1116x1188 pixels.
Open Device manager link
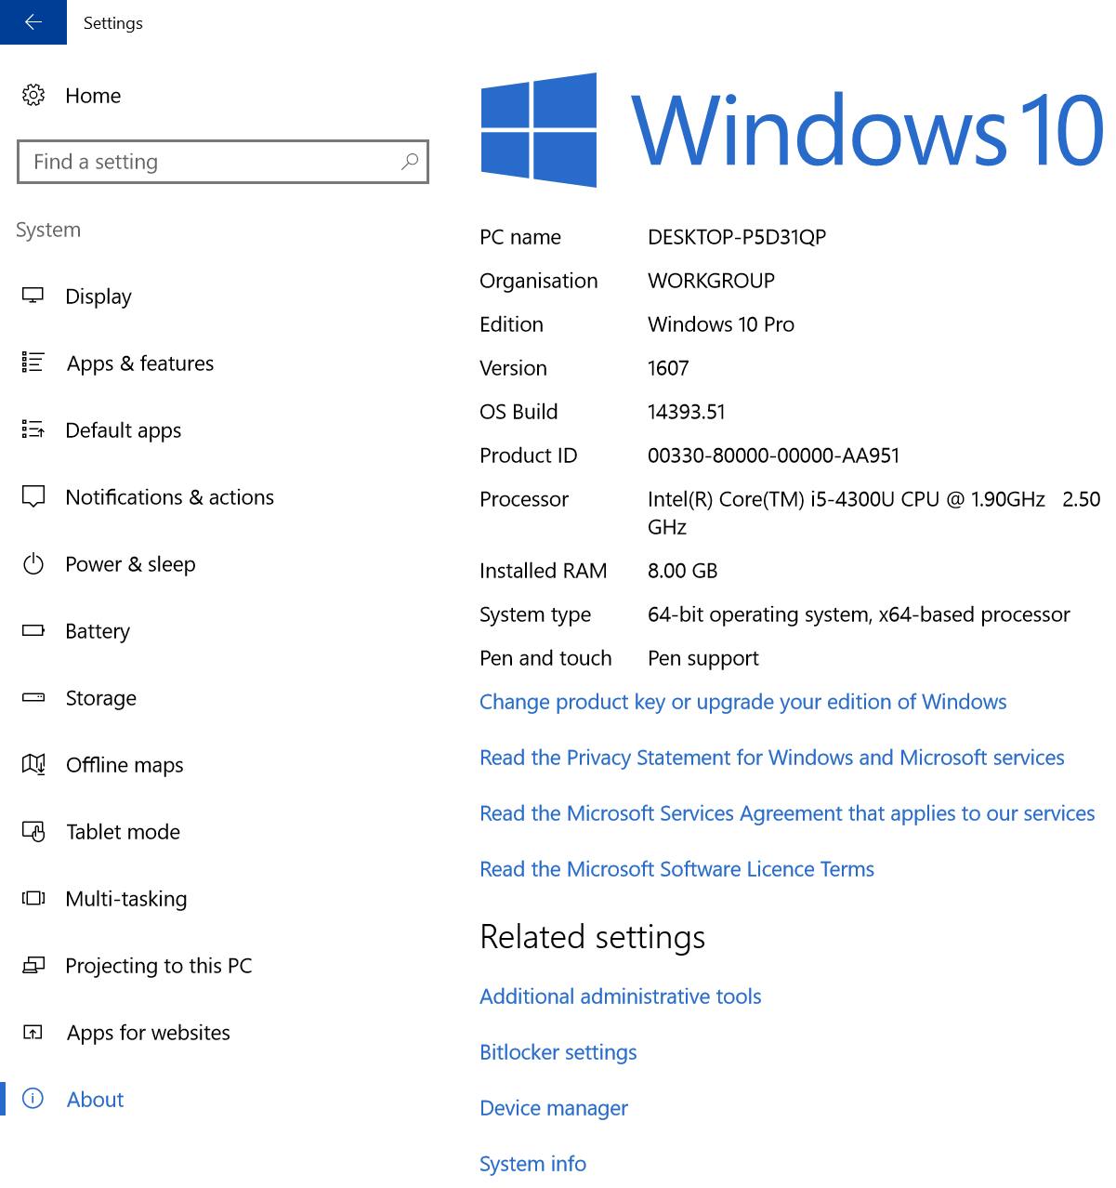pos(554,1108)
